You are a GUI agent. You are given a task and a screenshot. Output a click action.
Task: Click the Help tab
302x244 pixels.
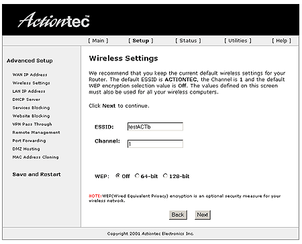tap(281, 40)
